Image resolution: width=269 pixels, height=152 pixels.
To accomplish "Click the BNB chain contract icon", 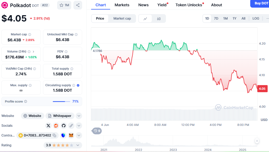I will [21, 135].
